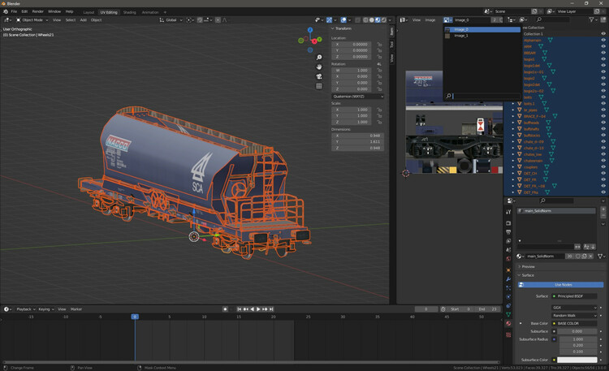Select rendered viewport shading mode
Viewport: 609px width, 371px height.
click(384, 19)
